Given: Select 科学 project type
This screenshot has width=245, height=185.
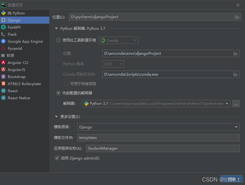Looking at the screenshot, I should point(25,56).
